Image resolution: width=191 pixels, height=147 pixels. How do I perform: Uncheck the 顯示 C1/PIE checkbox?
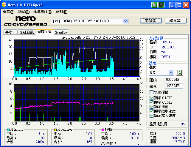pyautogui.click(x=151, y=98)
